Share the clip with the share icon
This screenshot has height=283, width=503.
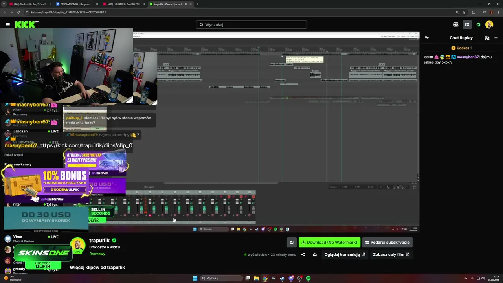coord(303,254)
